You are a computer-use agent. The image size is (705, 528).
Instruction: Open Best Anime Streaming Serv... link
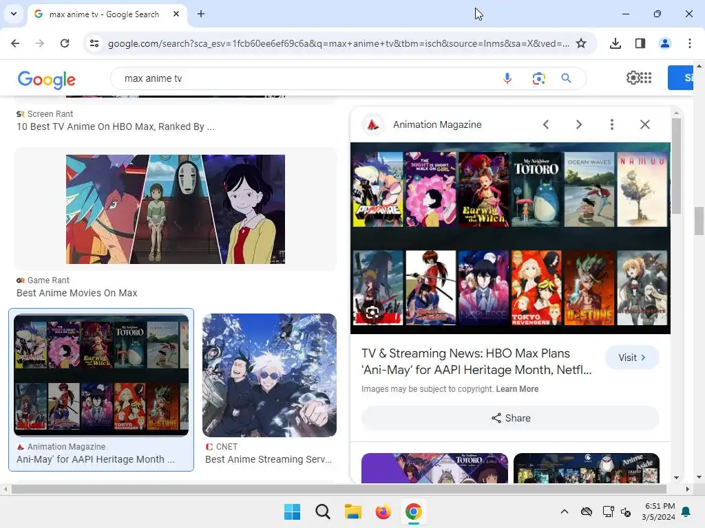pos(269,459)
